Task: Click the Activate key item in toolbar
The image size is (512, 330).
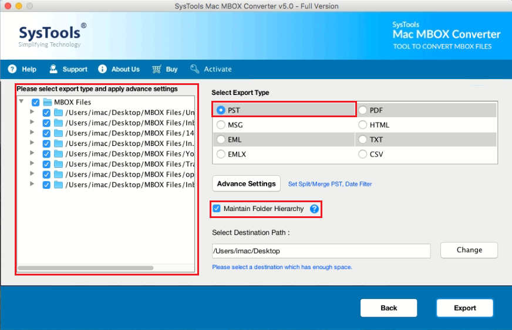Action: point(211,69)
